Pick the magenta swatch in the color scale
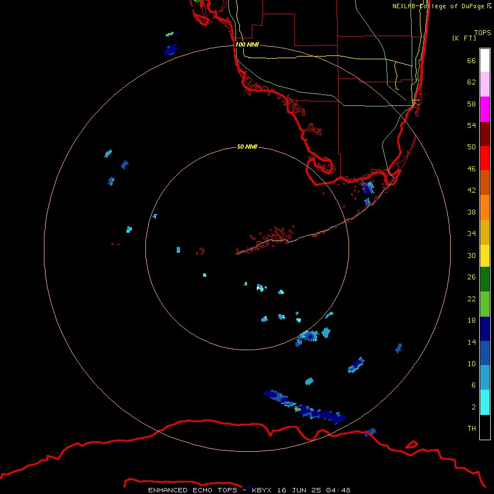Viewport: 494px width, 494px height. (x=485, y=109)
